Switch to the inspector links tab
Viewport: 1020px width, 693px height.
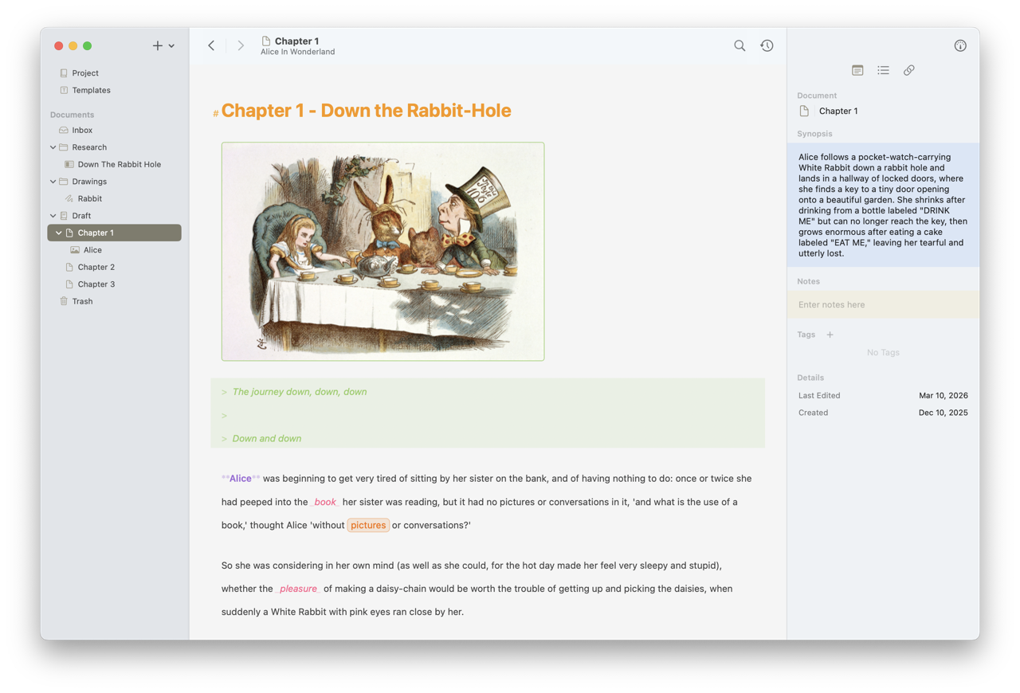coord(908,70)
